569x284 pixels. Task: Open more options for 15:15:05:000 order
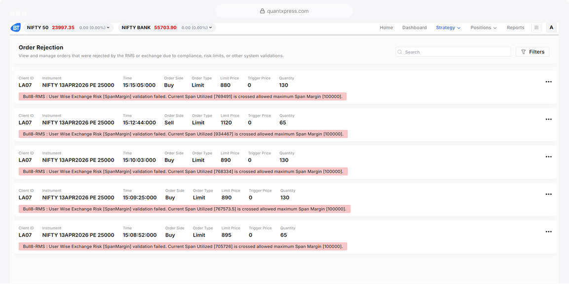549,82
